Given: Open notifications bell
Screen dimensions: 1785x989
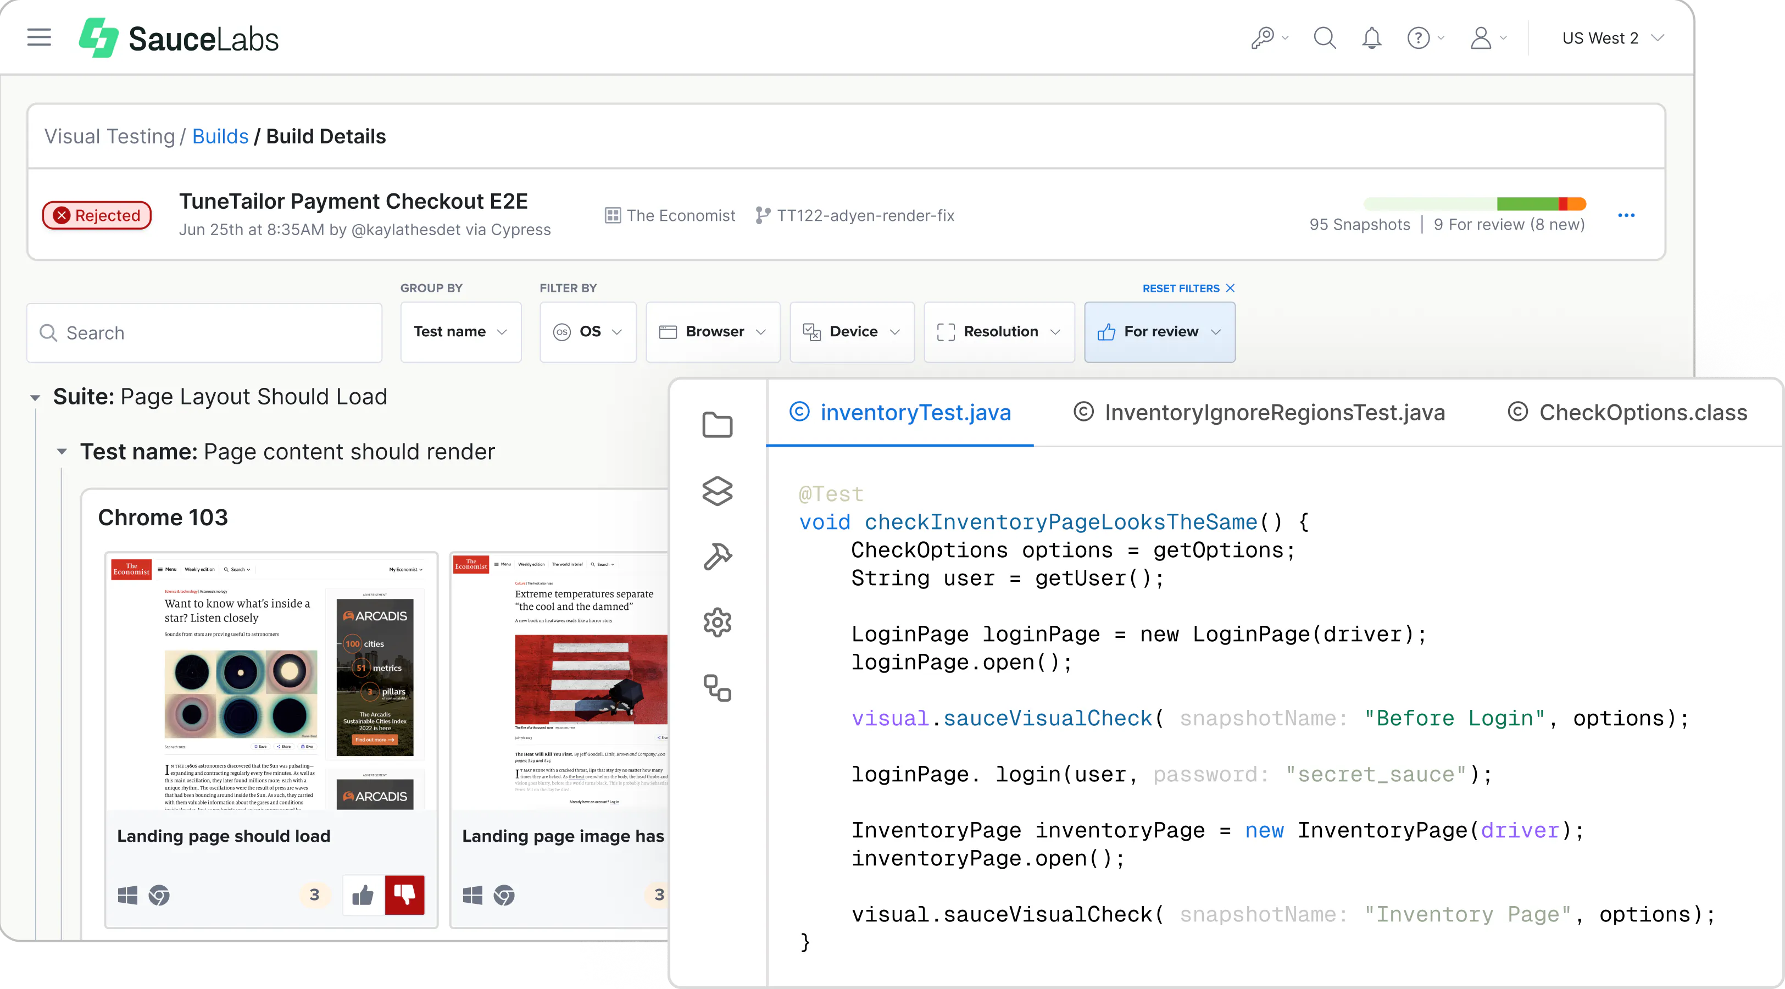Looking at the screenshot, I should pyautogui.click(x=1371, y=37).
